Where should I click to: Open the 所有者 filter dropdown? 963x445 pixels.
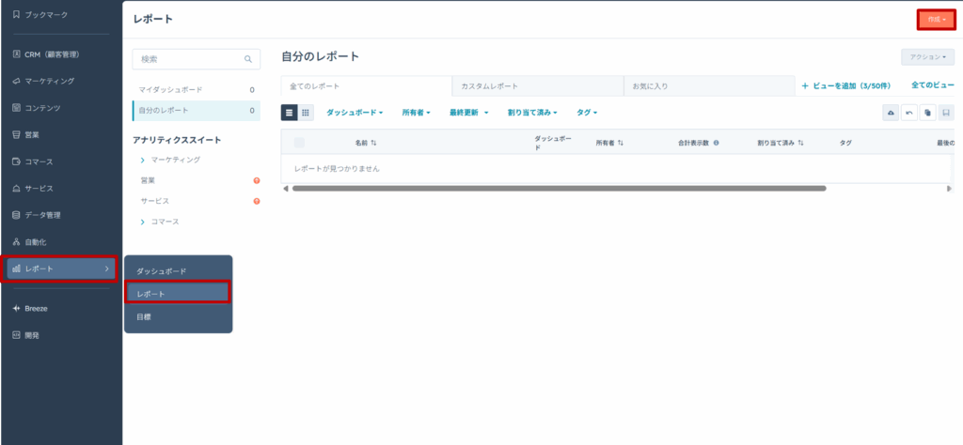click(x=416, y=113)
